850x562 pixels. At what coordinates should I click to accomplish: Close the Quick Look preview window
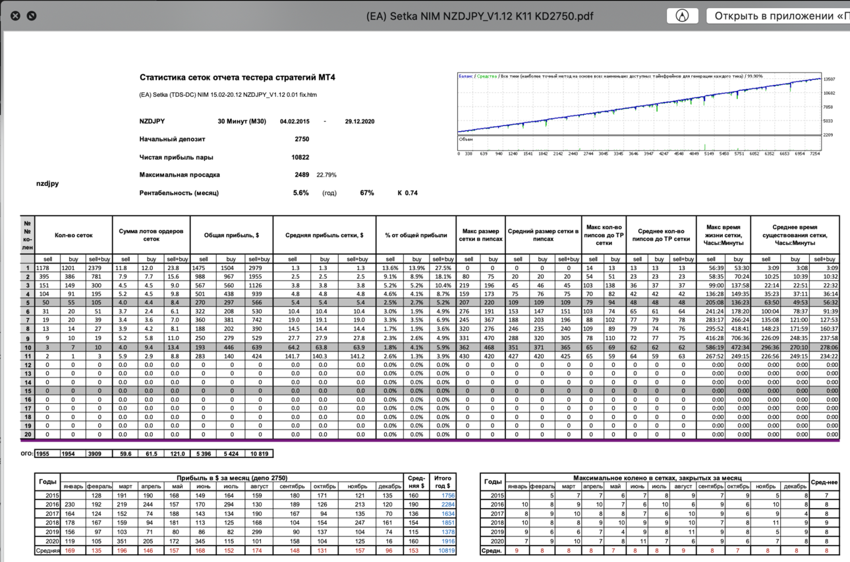[x=15, y=16]
